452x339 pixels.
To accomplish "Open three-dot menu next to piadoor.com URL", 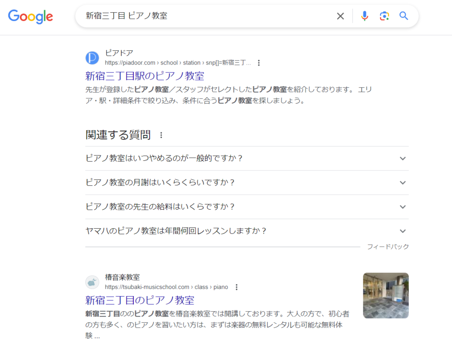I will coord(259,63).
